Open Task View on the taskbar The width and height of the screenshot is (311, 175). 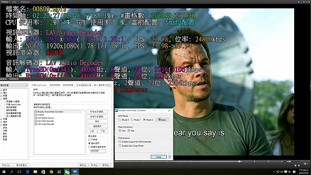(19, 172)
